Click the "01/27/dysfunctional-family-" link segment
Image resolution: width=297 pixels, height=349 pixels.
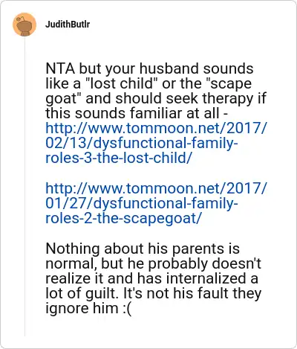(x=142, y=203)
